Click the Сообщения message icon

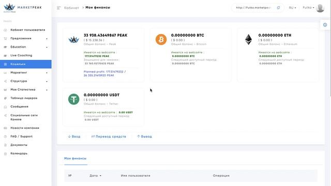click(x=6, y=107)
